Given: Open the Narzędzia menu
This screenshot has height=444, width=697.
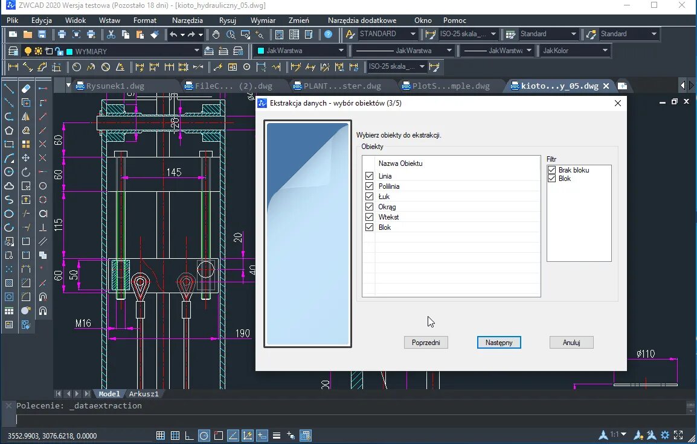Looking at the screenshot, I should tap(187, 20).
